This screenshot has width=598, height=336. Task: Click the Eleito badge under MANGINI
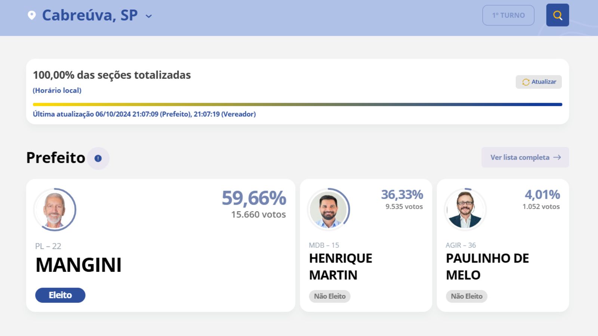[x=60, y=295]
